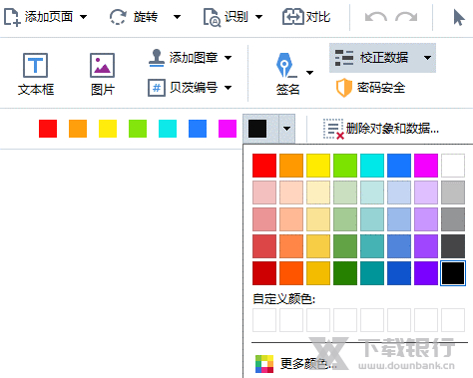Choose gold yellow swatch in palette bottom row
The height and width of the screenshot is (378, 473).
click(x=318, y=273)
